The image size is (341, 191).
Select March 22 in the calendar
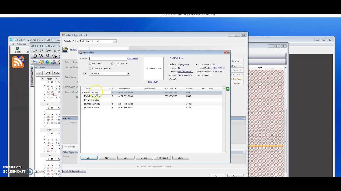click(55, 95)
